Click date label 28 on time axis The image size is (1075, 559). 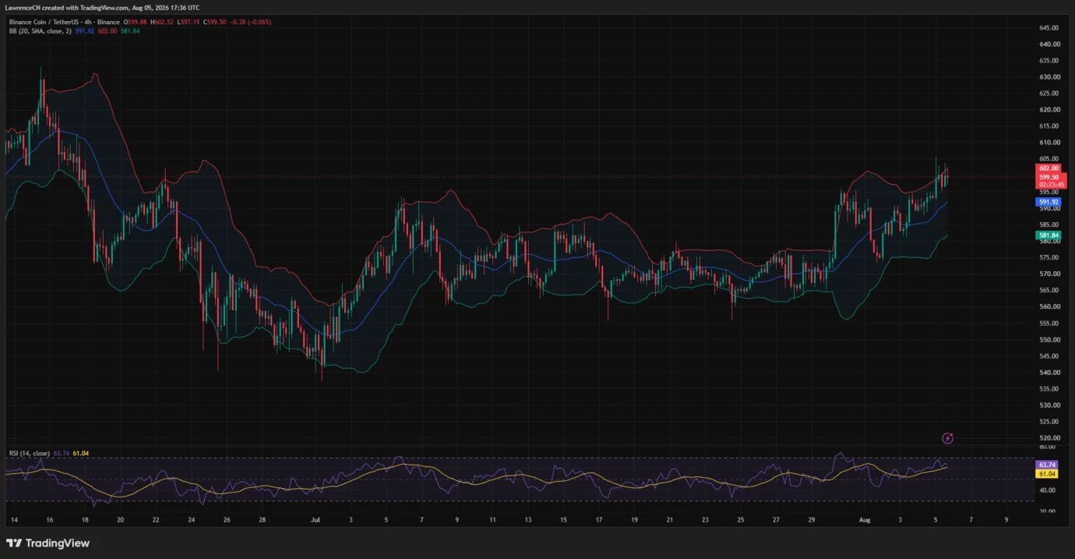tap(263, 518)
